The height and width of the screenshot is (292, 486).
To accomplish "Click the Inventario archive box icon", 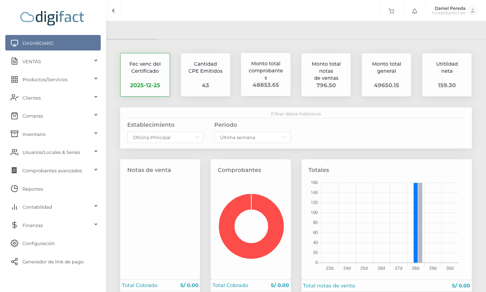I will [x=14, y=134].
